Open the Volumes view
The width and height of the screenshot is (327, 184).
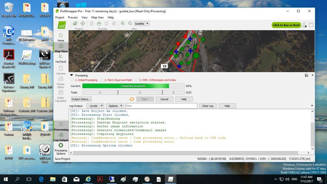tap(61, 70)
